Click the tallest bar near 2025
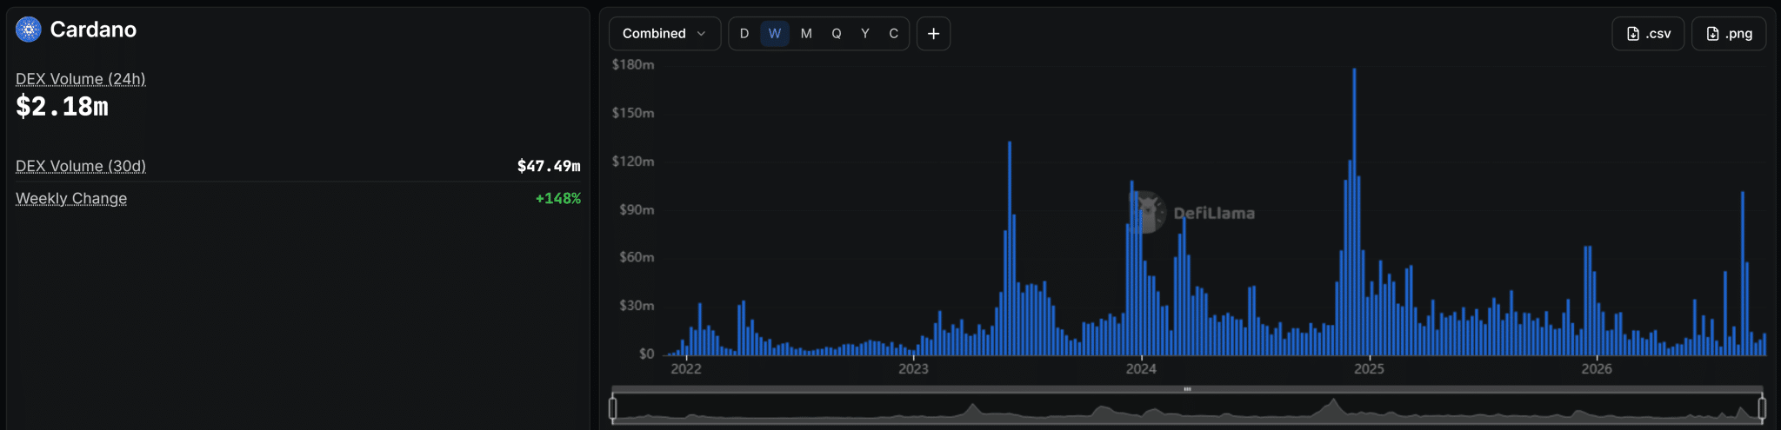The image size is (1781, 430). [x=1354, y=212]
